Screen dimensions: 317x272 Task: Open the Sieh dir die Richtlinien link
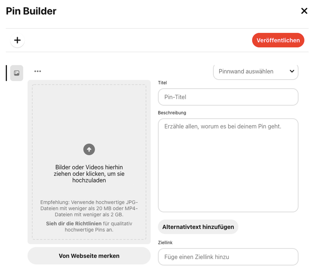[74, 224]
